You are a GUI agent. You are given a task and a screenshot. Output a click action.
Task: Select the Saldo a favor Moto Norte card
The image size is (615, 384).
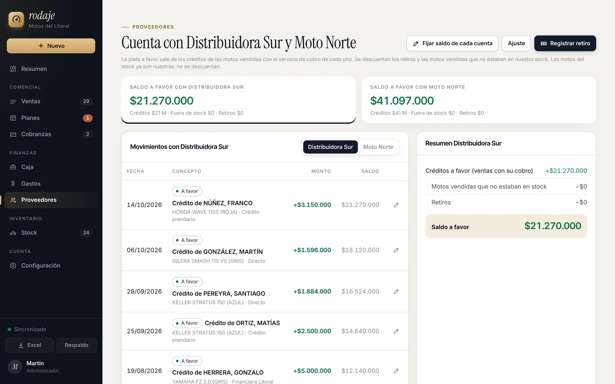pos(479,100)
